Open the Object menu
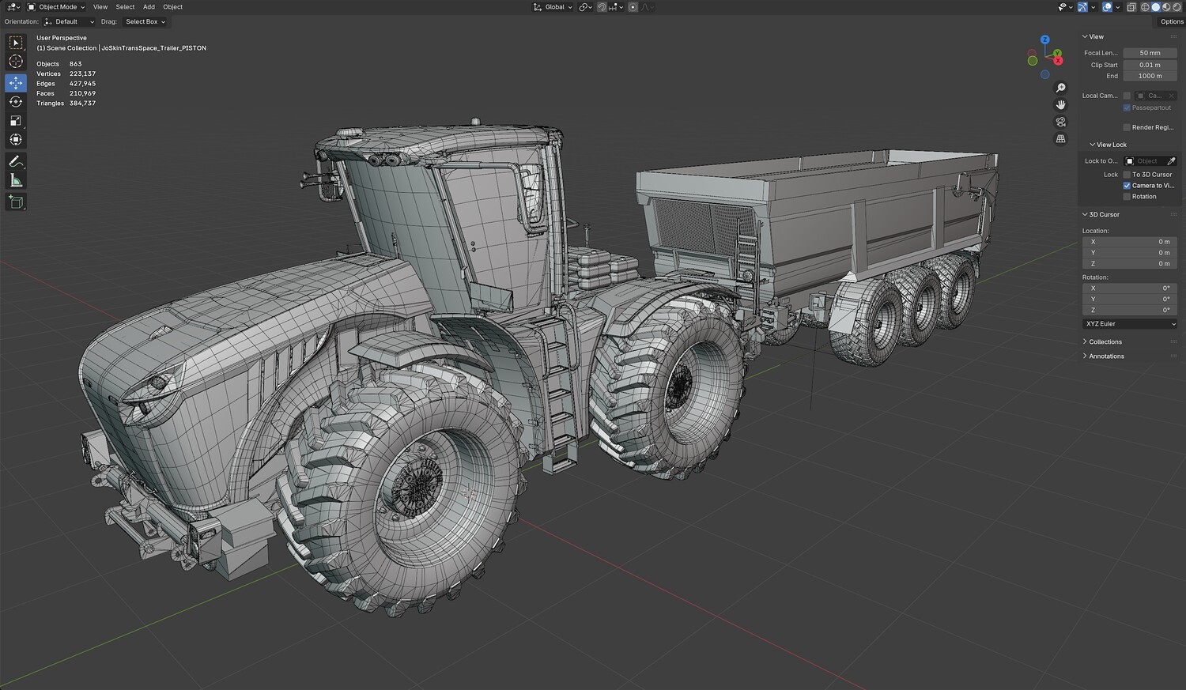 point(172,7)
